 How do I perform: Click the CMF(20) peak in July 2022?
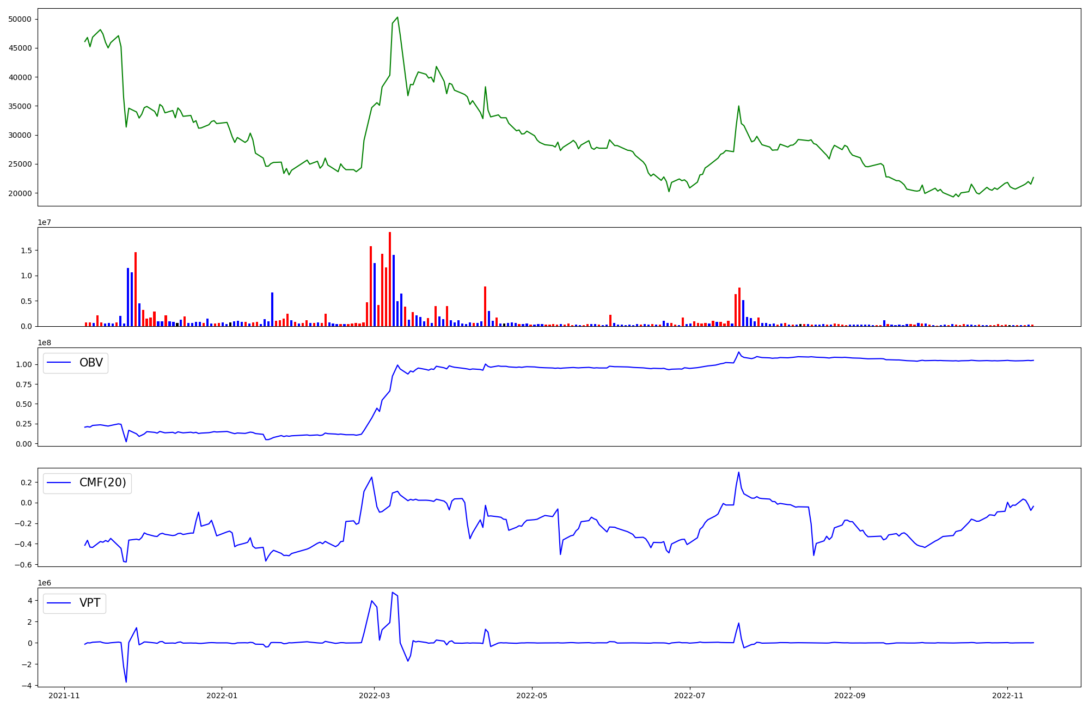pyautogui.click(x=738, y=473)
